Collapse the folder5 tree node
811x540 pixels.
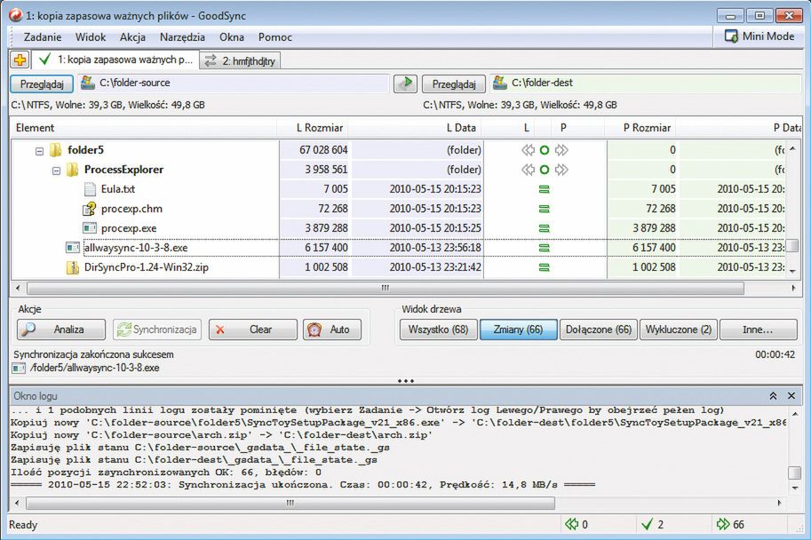coord(39,150)
